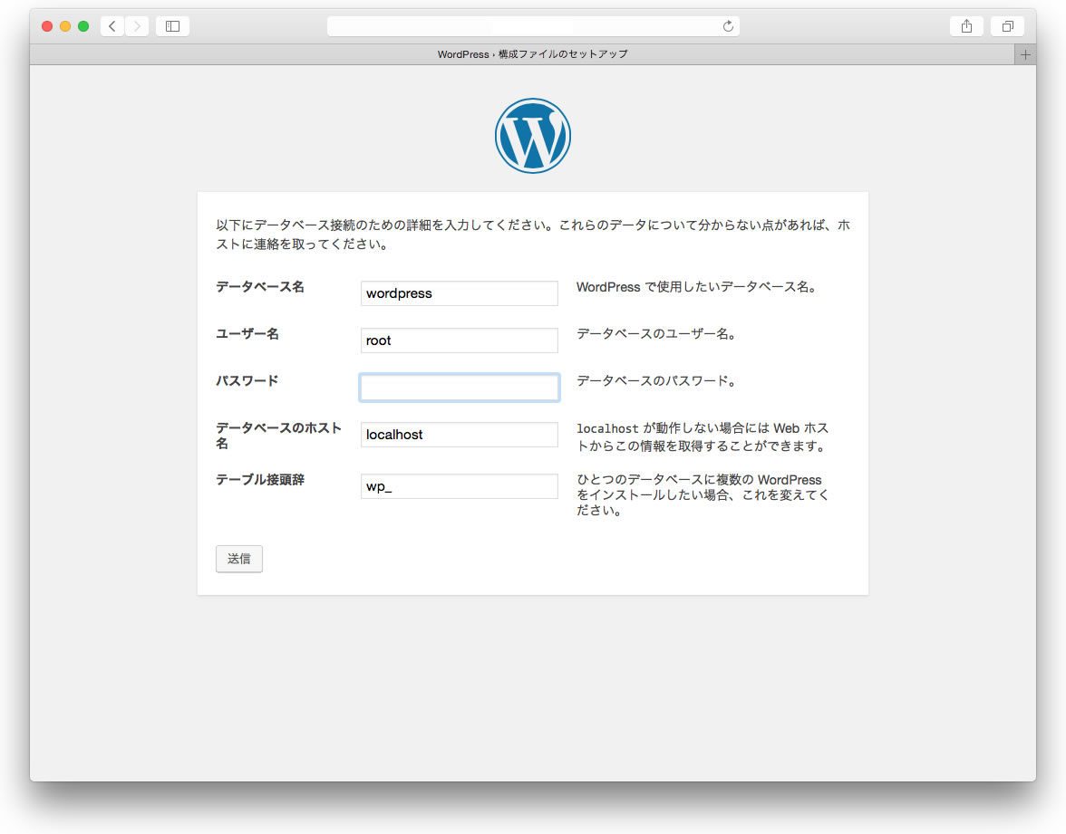Click the Safari address bar
Viewport: 1066px width, 834px height.
(526, 26)
